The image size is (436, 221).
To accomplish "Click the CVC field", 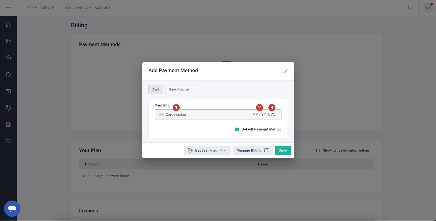I will (x=272, y=114).
